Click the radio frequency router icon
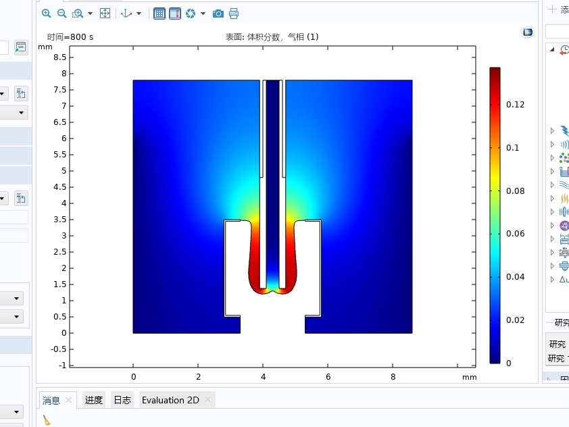 point(564,239)
